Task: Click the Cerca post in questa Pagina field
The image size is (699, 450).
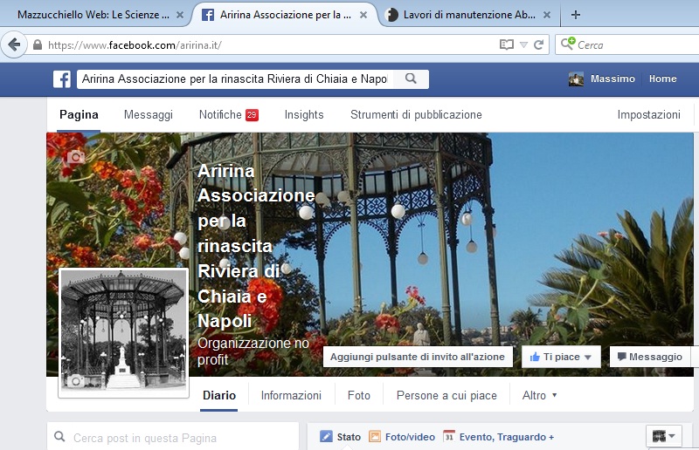Action: 173,438
